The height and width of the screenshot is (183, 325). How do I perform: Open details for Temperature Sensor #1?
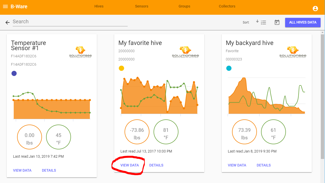click(x=49, y=170)
